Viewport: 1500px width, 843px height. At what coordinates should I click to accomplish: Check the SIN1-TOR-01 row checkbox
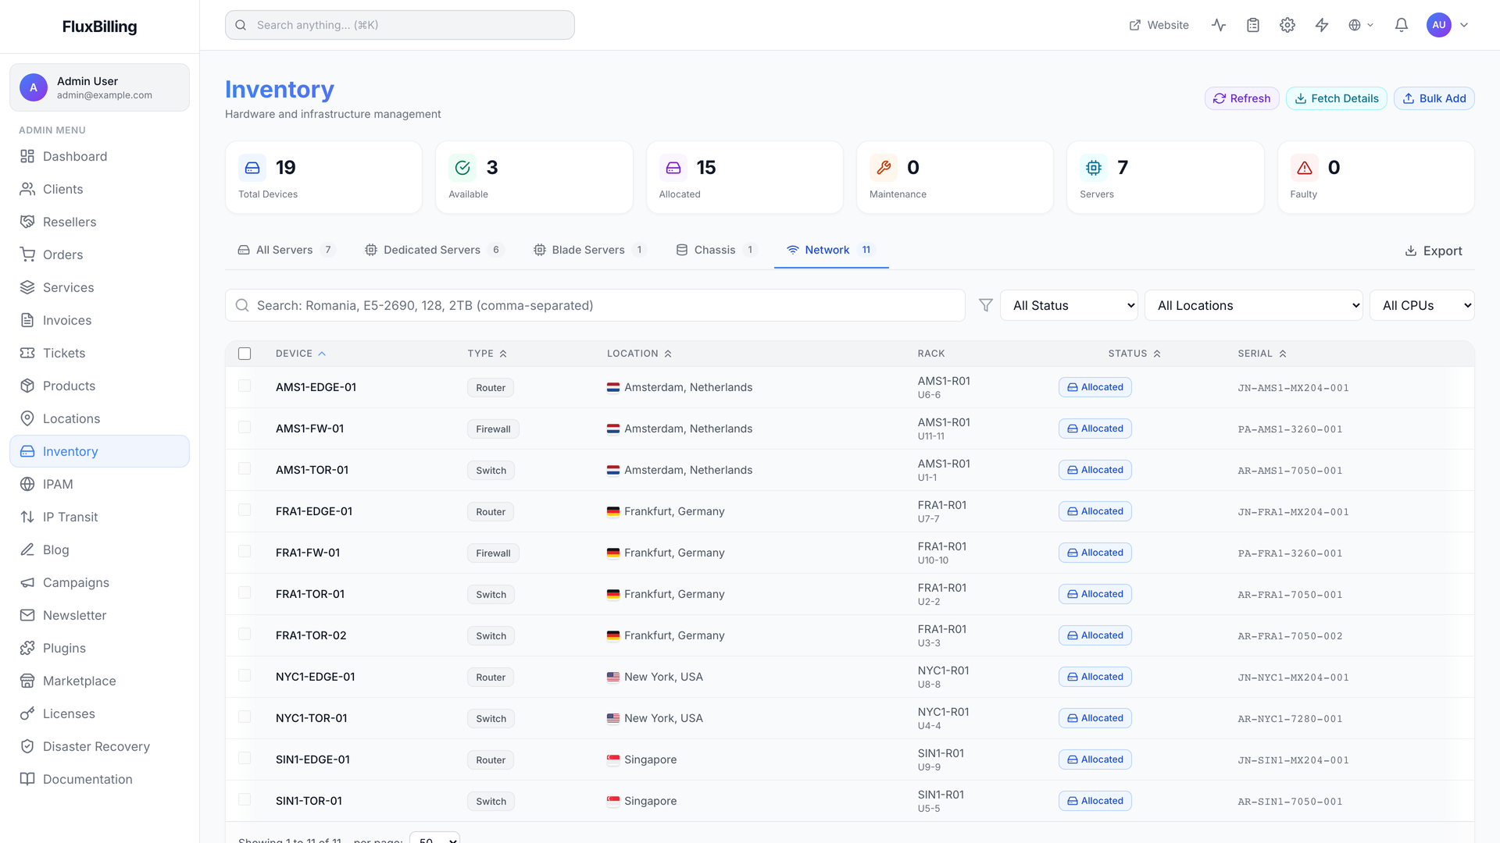[x=245, y=799]
